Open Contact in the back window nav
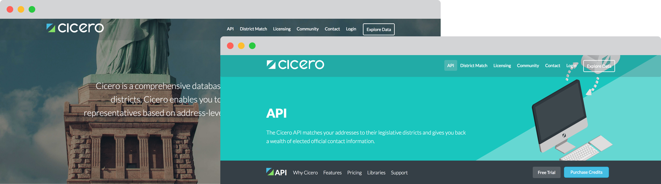The width and height of the screenshot is (661, 184). pyautogui.click(x=332, y=29)
